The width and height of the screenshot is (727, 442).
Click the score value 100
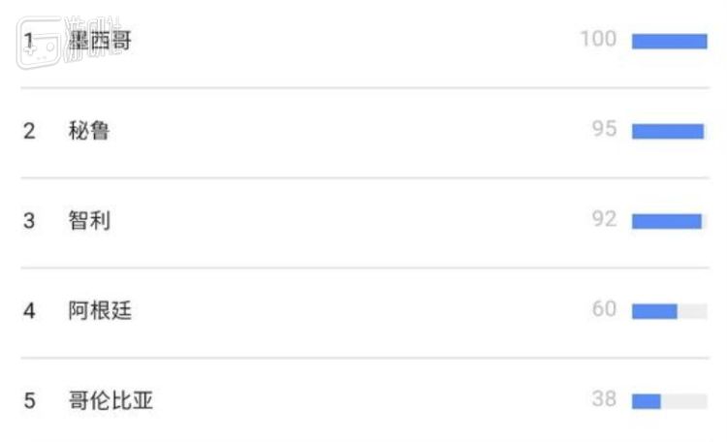pyautogui.click(x=598, y=40)
